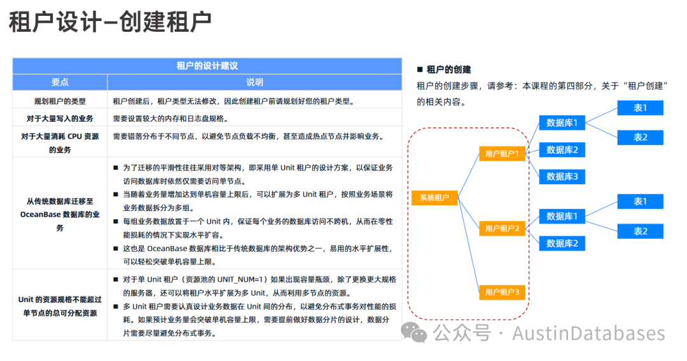
Task: Click 表1 node of 用户租户1's 数据库1
Action: click(640, 107)
